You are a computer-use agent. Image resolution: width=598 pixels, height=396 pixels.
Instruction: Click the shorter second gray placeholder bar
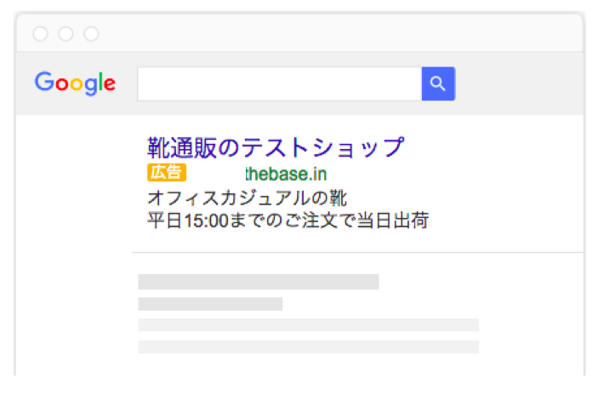click(210, 304)
